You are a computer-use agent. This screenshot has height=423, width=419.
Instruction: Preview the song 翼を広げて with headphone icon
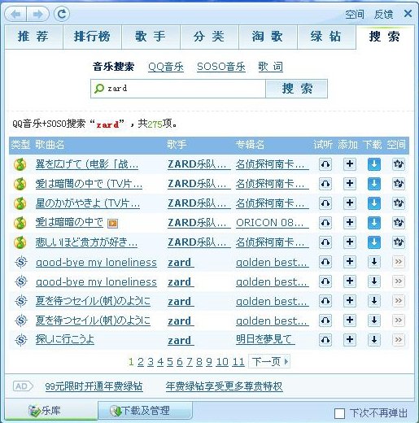tap(325, 164)
